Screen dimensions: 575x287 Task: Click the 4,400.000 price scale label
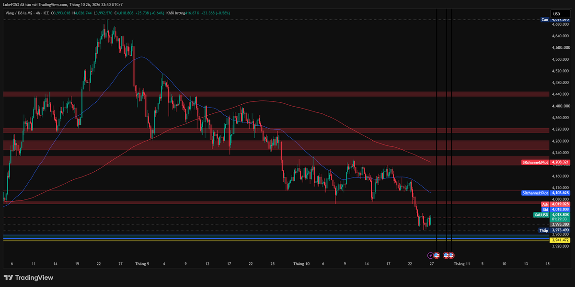(560, 106)
